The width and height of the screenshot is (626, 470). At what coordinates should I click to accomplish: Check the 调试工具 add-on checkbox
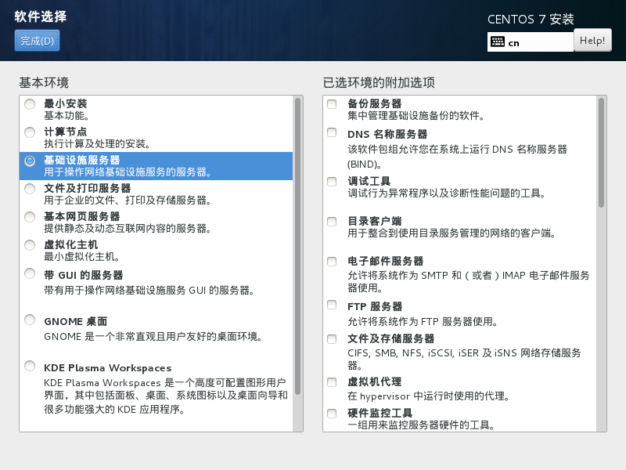[332, 182]
